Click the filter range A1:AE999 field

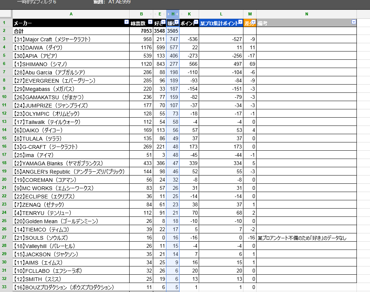pos(119,2)
